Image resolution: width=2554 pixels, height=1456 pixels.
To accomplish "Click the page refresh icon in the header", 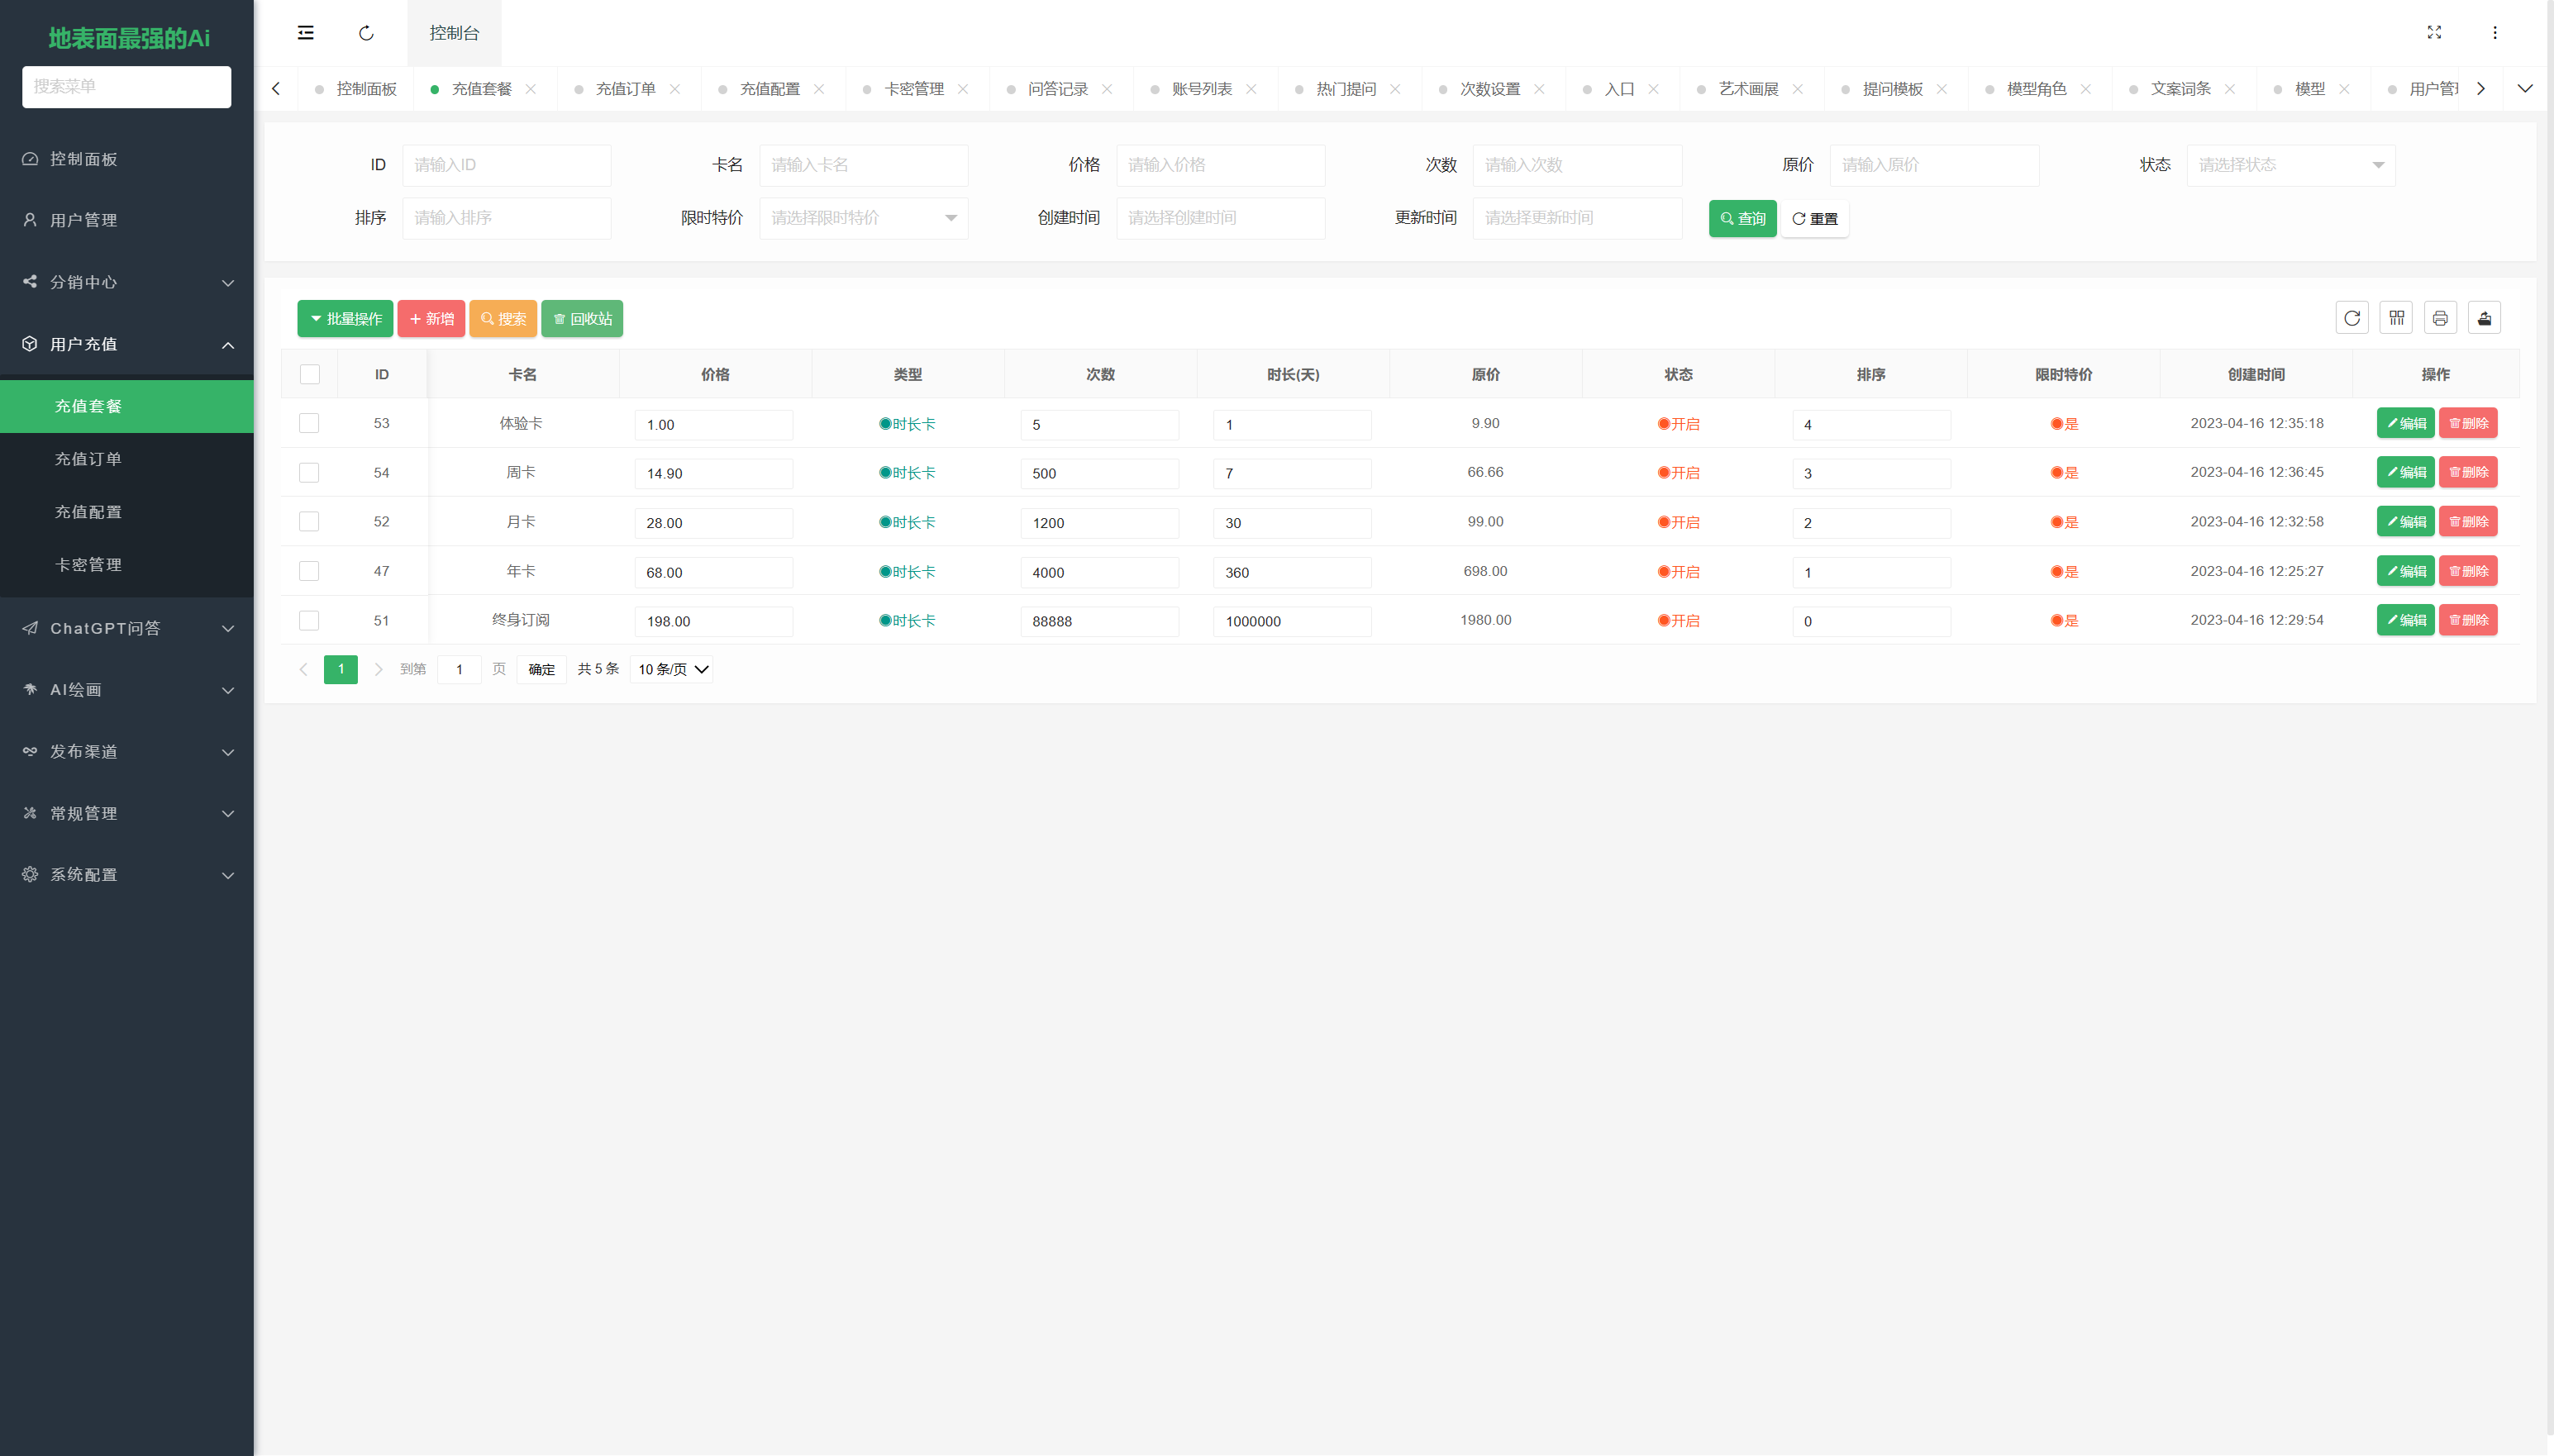I will tap(366, 33).
